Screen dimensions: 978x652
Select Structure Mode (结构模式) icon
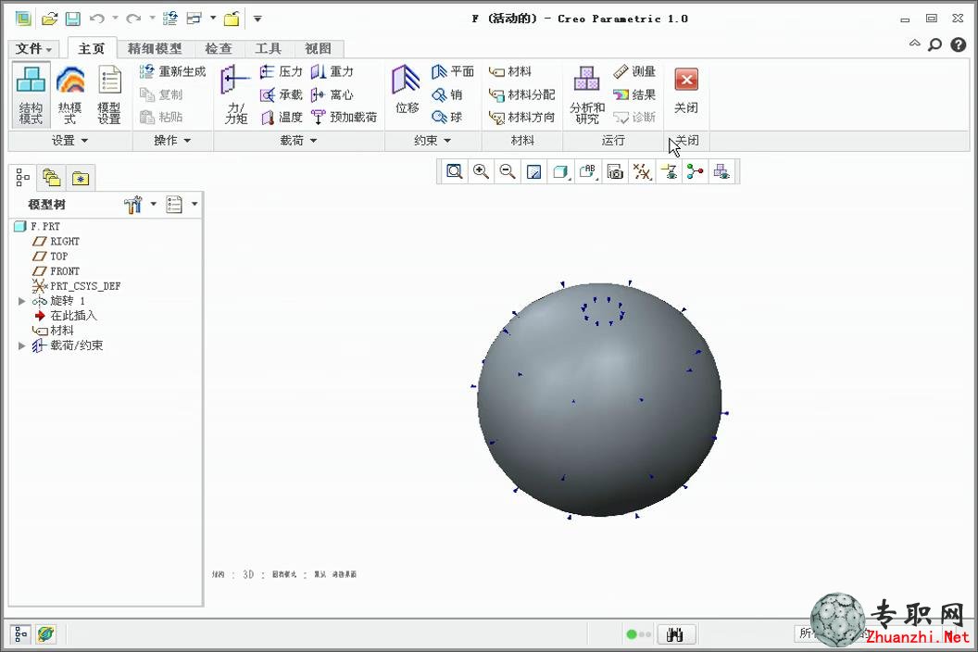[31, 94]
